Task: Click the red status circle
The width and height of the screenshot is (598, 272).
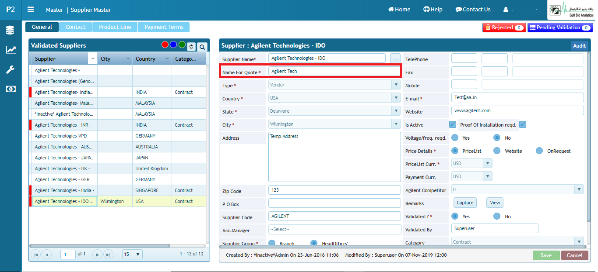Action: pos(165,45)
